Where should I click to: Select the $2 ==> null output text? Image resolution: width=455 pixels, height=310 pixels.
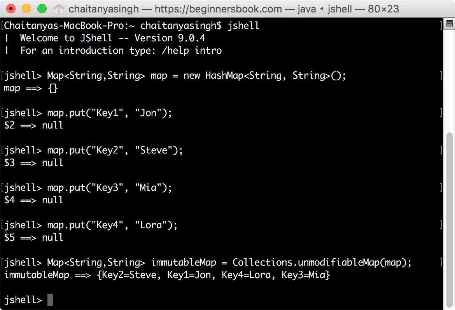click(x=33, y=125)
